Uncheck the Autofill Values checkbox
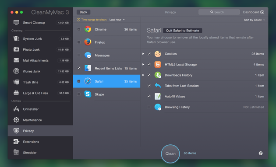 [x=149, y=96]
